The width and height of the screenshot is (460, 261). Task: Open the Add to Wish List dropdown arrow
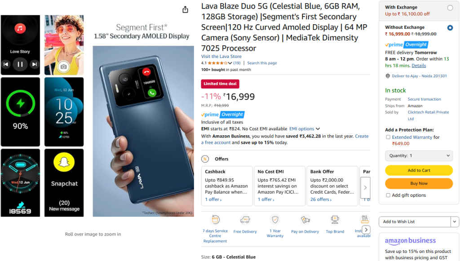(x=453, y=221)
